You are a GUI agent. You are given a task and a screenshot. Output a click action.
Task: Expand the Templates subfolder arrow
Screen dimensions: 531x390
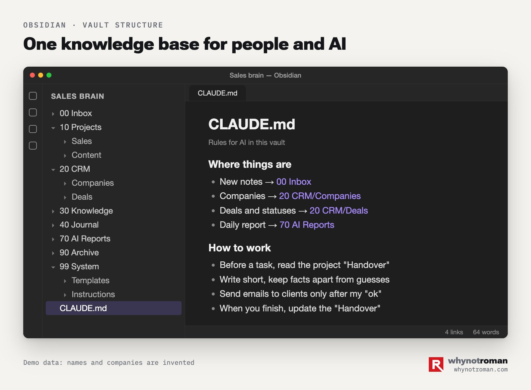tap(65, 281)
